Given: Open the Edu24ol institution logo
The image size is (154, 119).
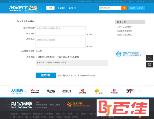Looking at the screenshot, I should [35, 91].
